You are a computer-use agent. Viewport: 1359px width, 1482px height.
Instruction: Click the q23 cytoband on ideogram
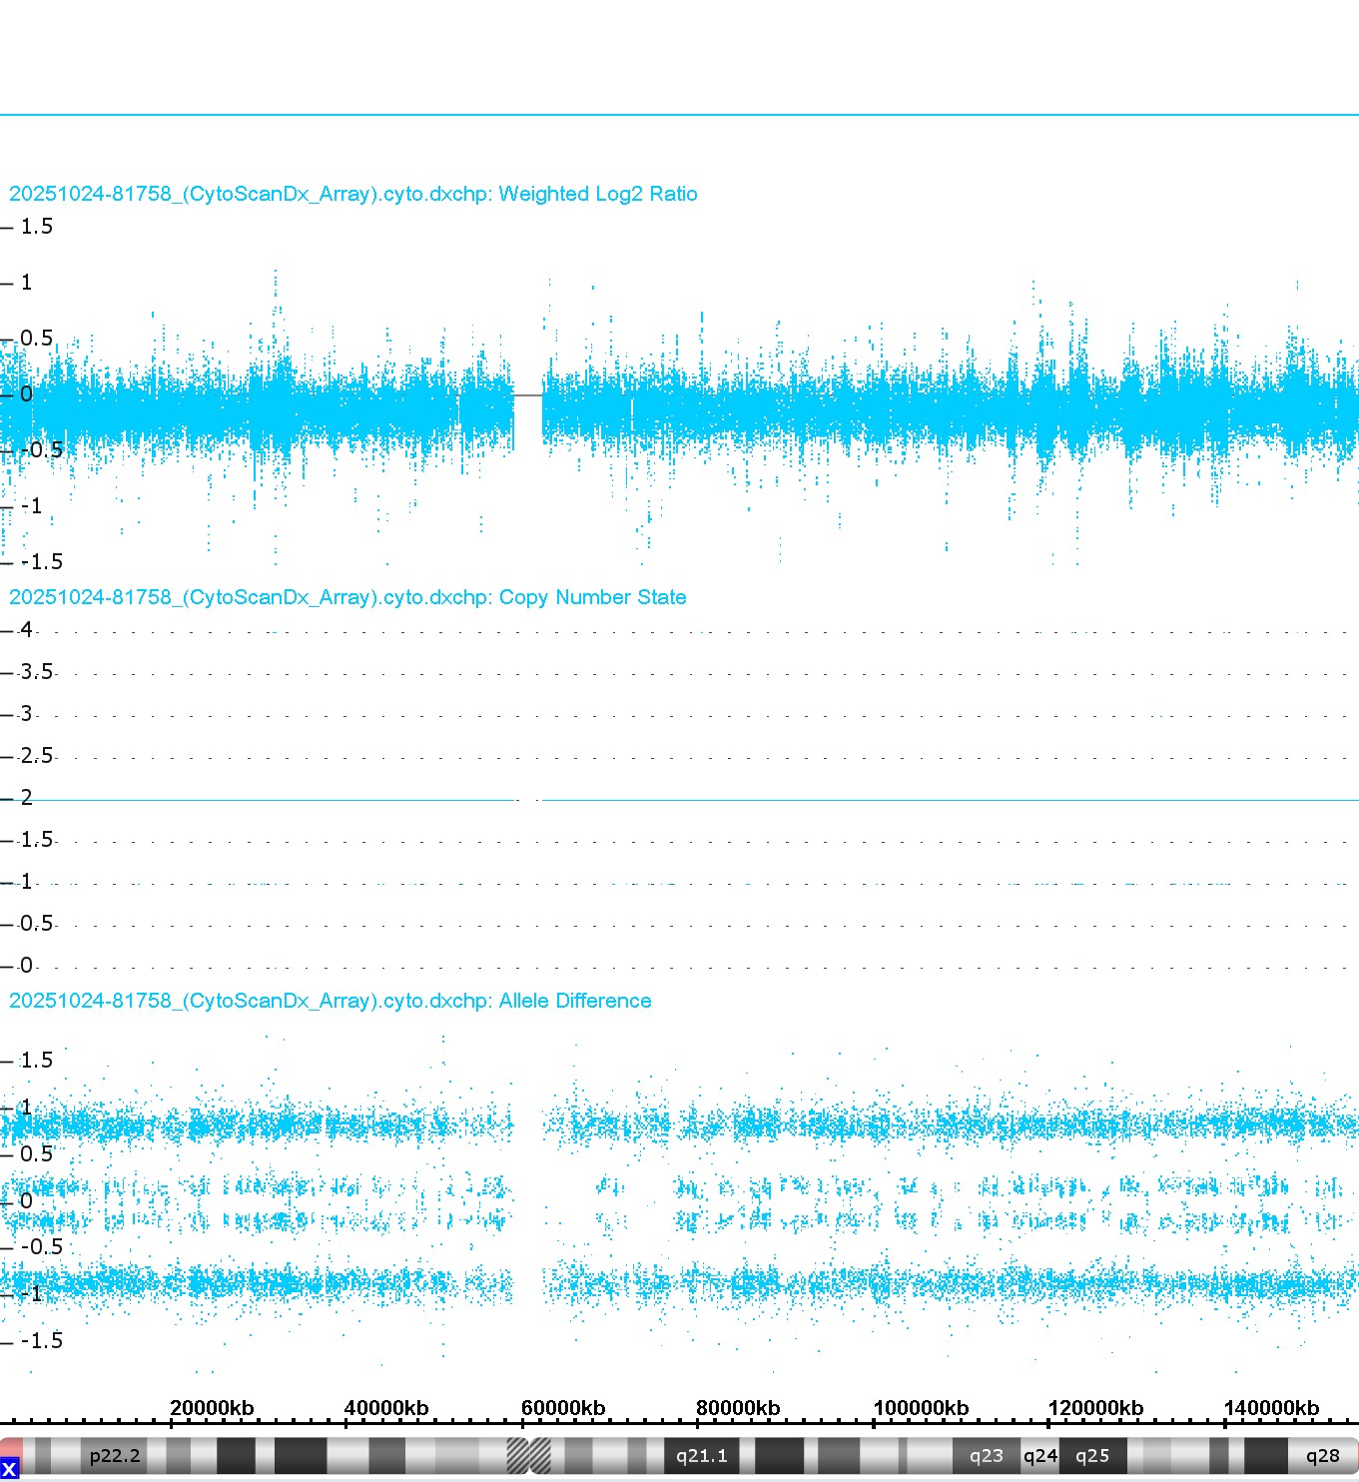point(986,1456)
